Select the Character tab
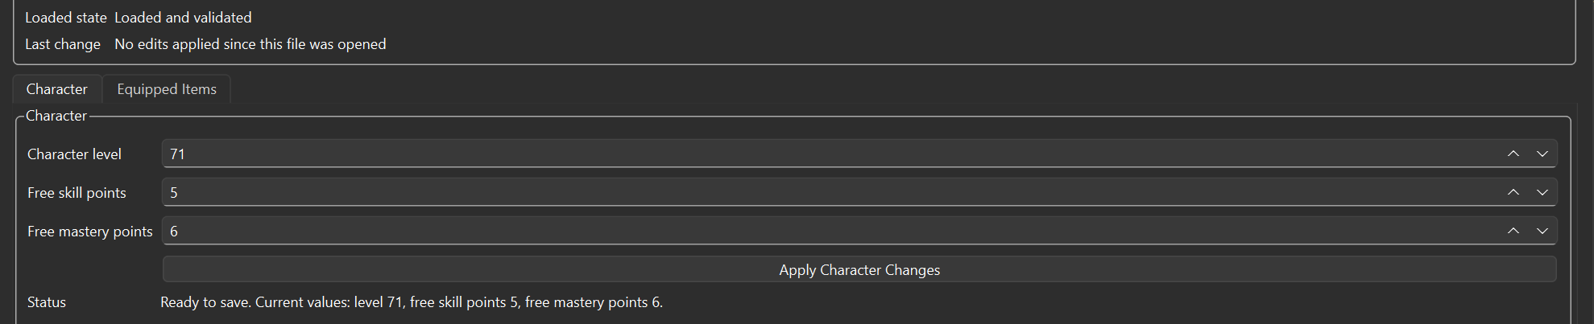Image resolution: width=1594 pixels, height=324 pixels. click(x=56, y=89)
